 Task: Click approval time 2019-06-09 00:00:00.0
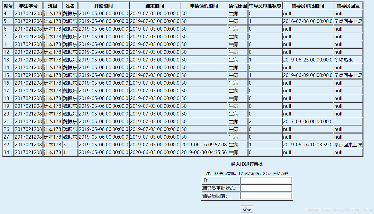tap(308, 75)
